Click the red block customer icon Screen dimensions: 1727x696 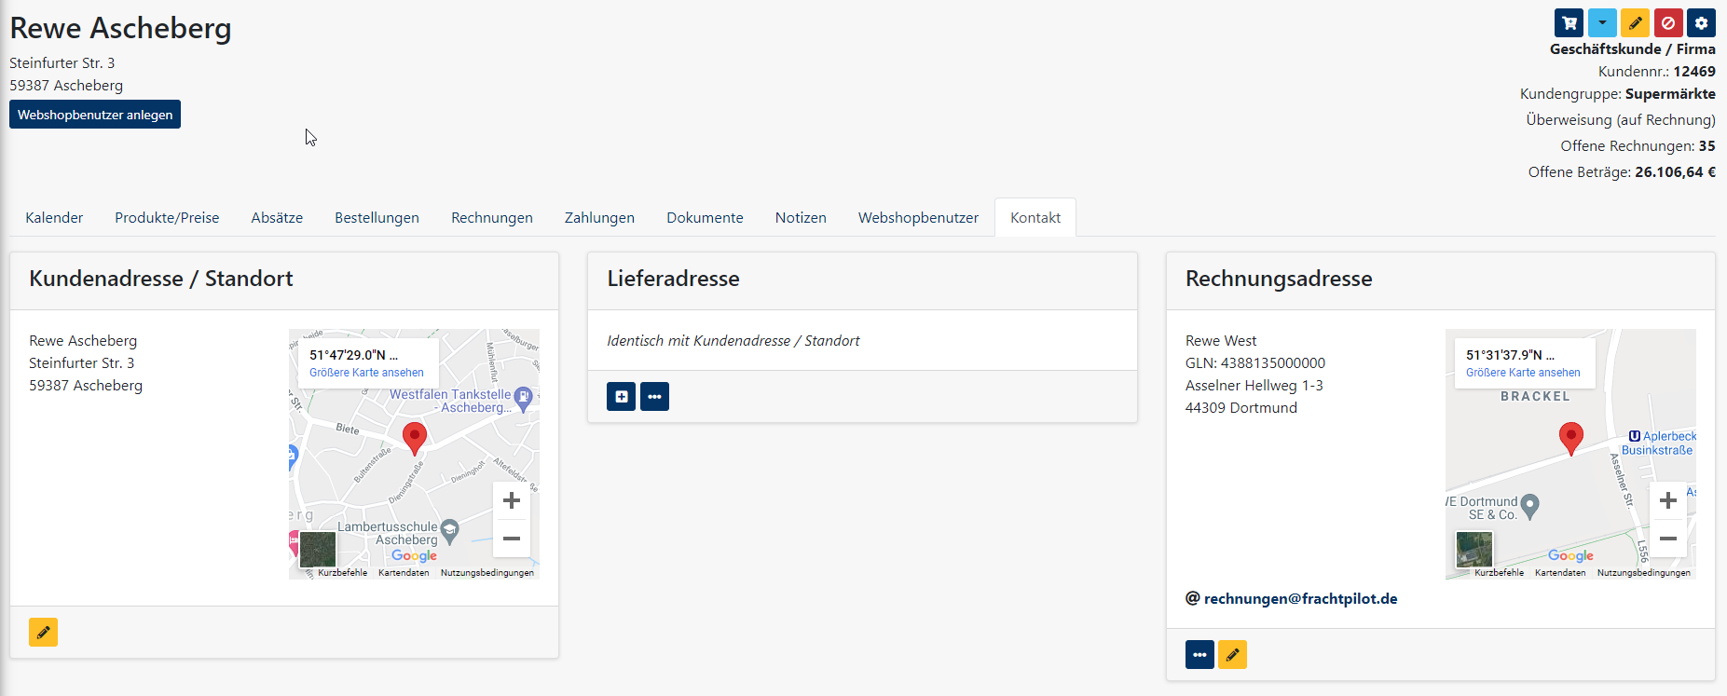click(1668, 23)
